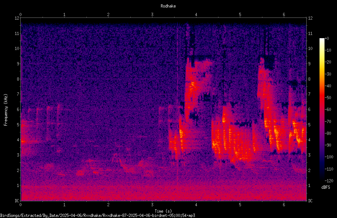This screenshot has height=218, width=337.
Task: Click the 1 second marker on the top time axis
Action: coord(64,15)
